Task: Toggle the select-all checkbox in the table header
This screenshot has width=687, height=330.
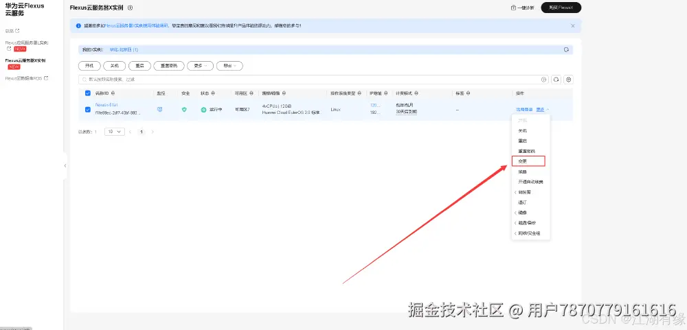Action: click(88, 93)
